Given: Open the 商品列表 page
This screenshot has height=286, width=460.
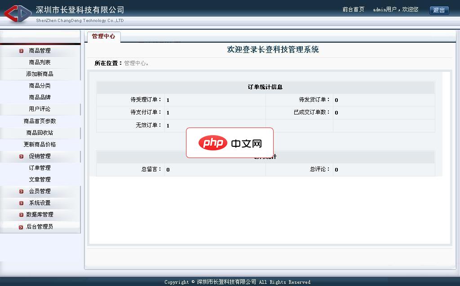Looking at the screenshot, I should click(40, 62).
